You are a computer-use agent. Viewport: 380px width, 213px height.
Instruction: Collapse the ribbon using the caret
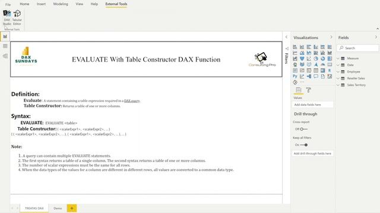point(378,29)
